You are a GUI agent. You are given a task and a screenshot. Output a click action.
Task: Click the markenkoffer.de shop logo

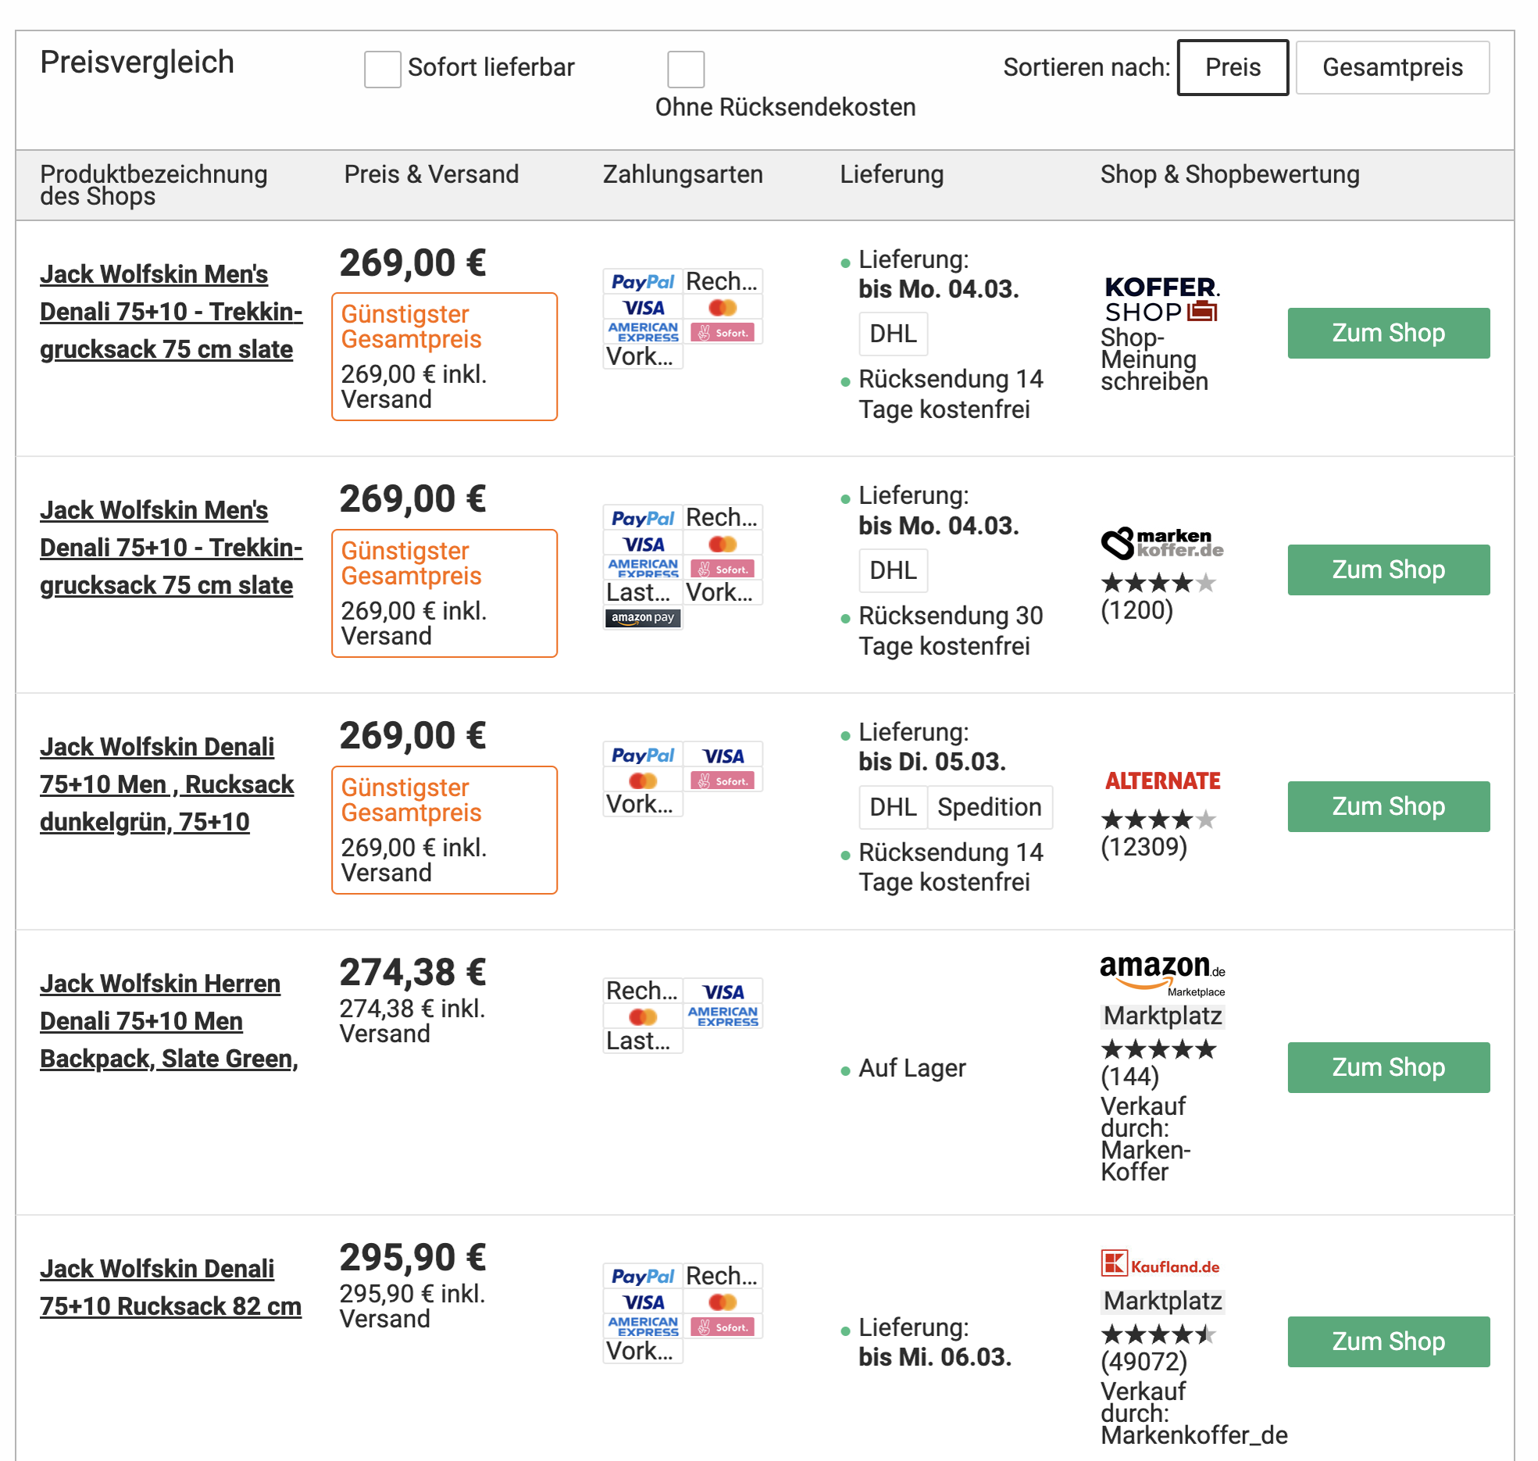click(1162, 542)
